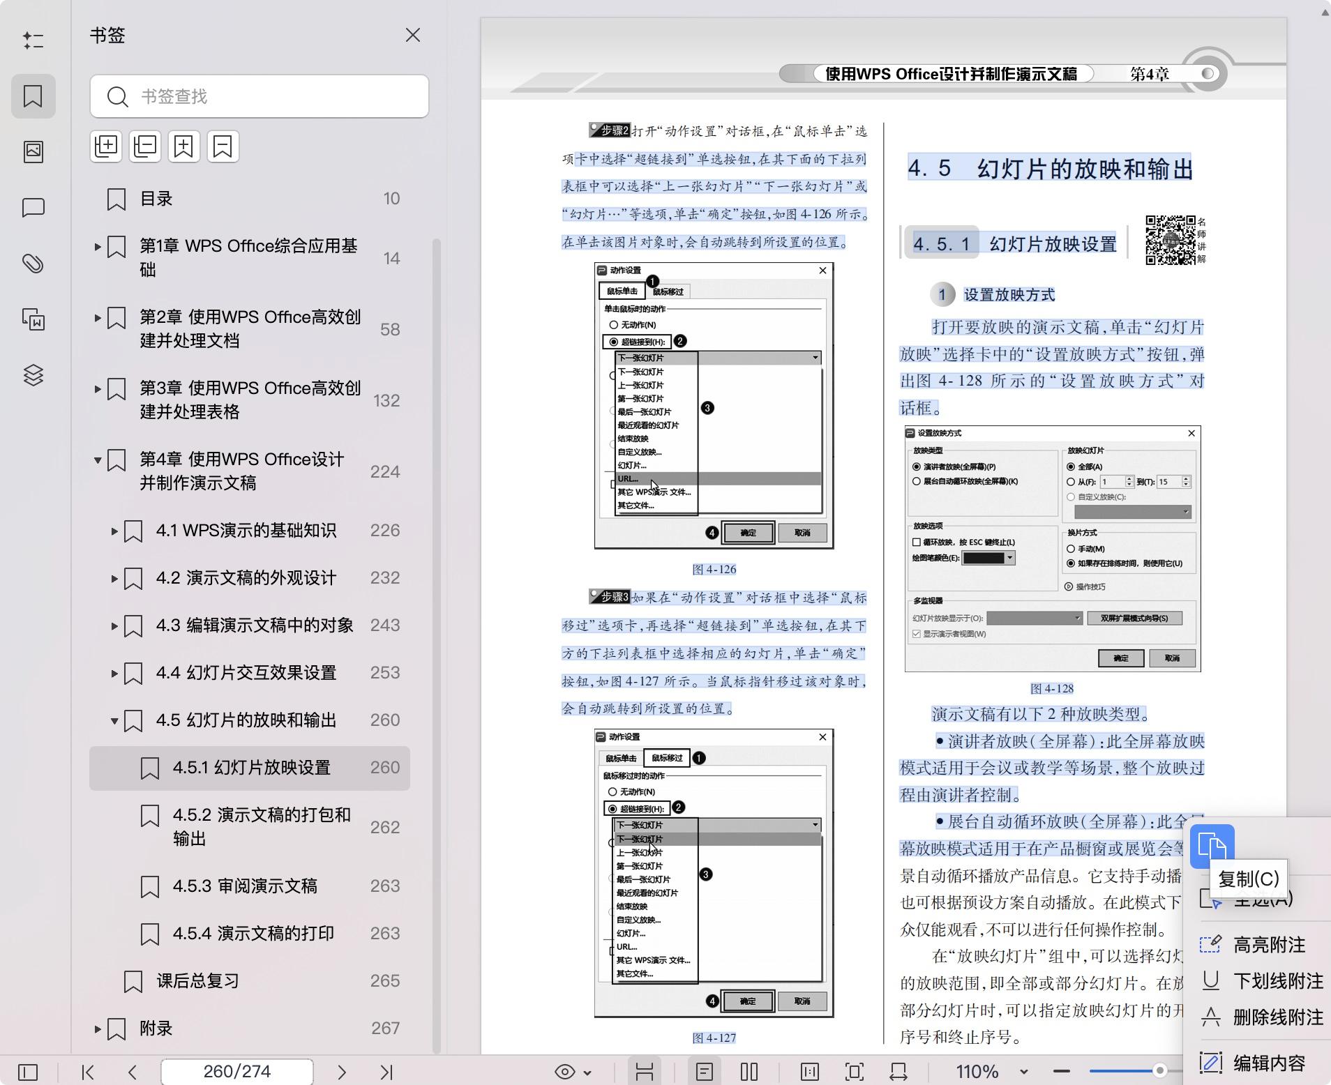
Task: Click the collapse all bookmarks icon
Action: [145, 146]
